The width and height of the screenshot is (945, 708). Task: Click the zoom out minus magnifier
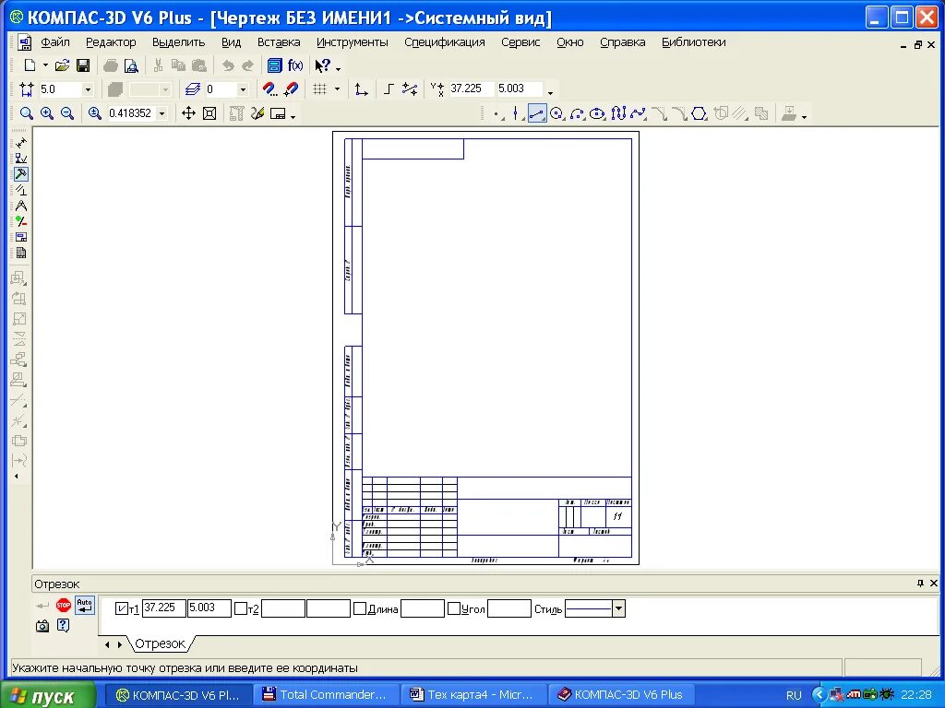pos(67,113)
